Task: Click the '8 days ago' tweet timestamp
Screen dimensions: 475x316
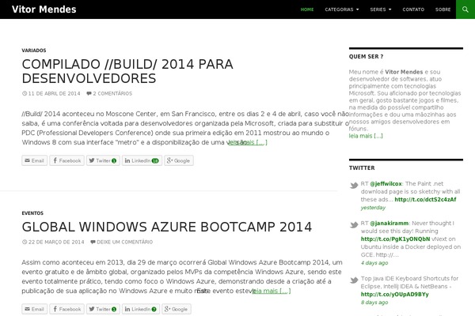Action: pyautogui.click(x=374, y=303)
